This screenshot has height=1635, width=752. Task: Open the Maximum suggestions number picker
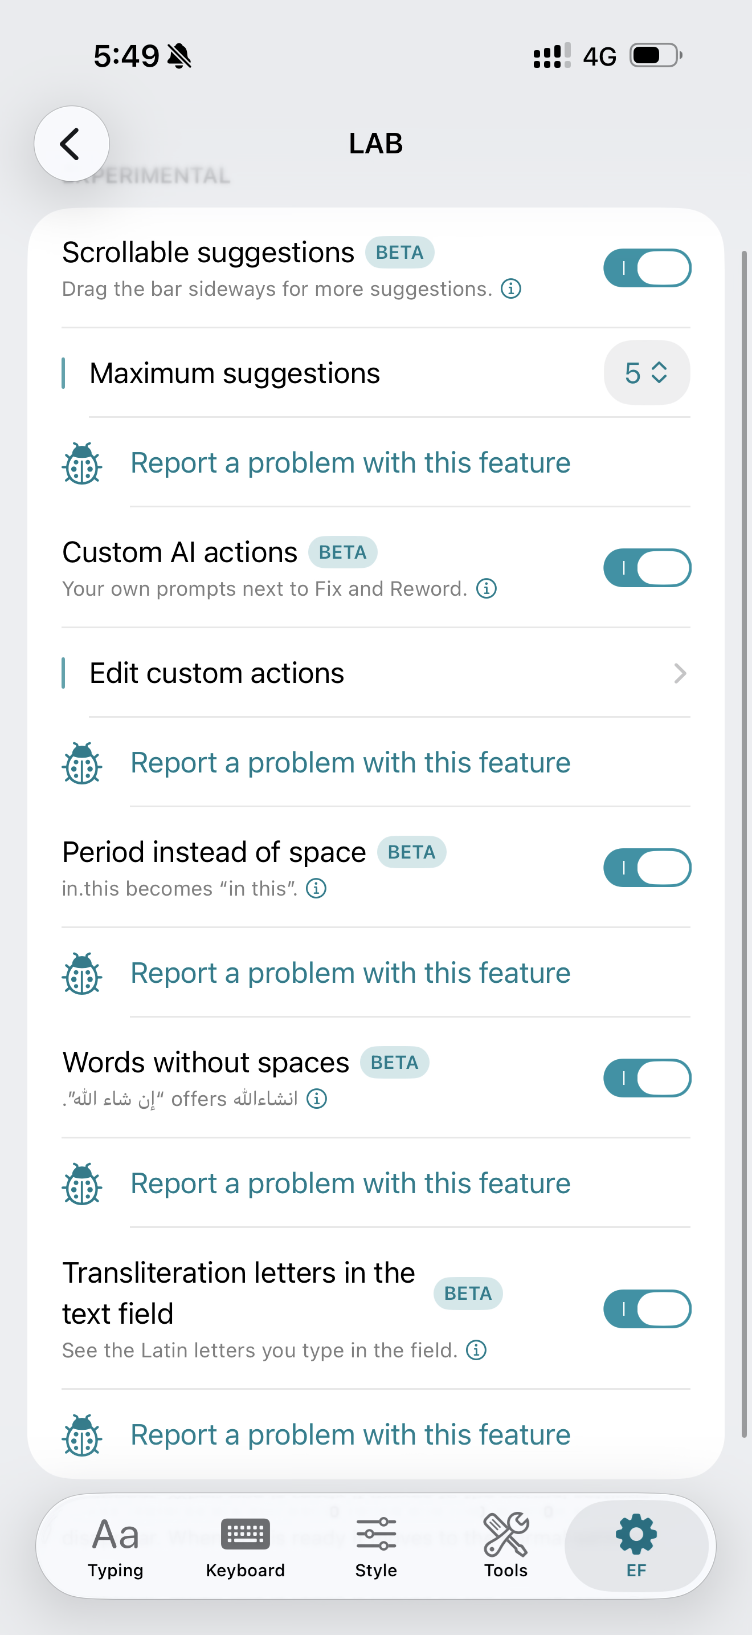pyautogui.click(x=647, y=373)
